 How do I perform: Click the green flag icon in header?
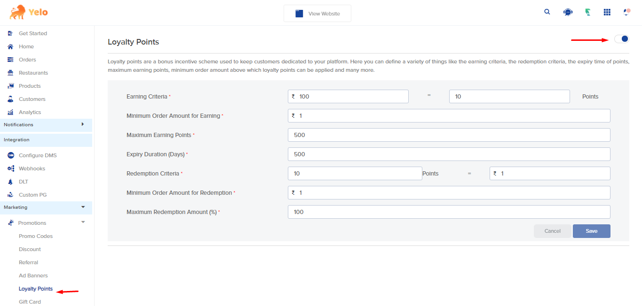[x=587, y=13]
